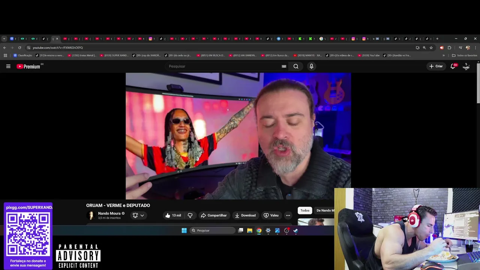Open Chrome profile avatar
Viewport: 480px width, 270px height.
tap(468, 48)
